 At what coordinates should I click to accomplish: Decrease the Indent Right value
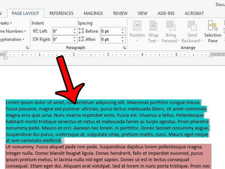75,41
